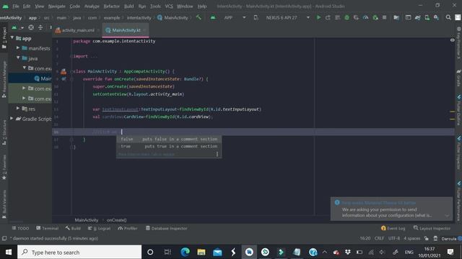Toggle the Structure side tool button
The image size is (462, 259).
point(4,132)
